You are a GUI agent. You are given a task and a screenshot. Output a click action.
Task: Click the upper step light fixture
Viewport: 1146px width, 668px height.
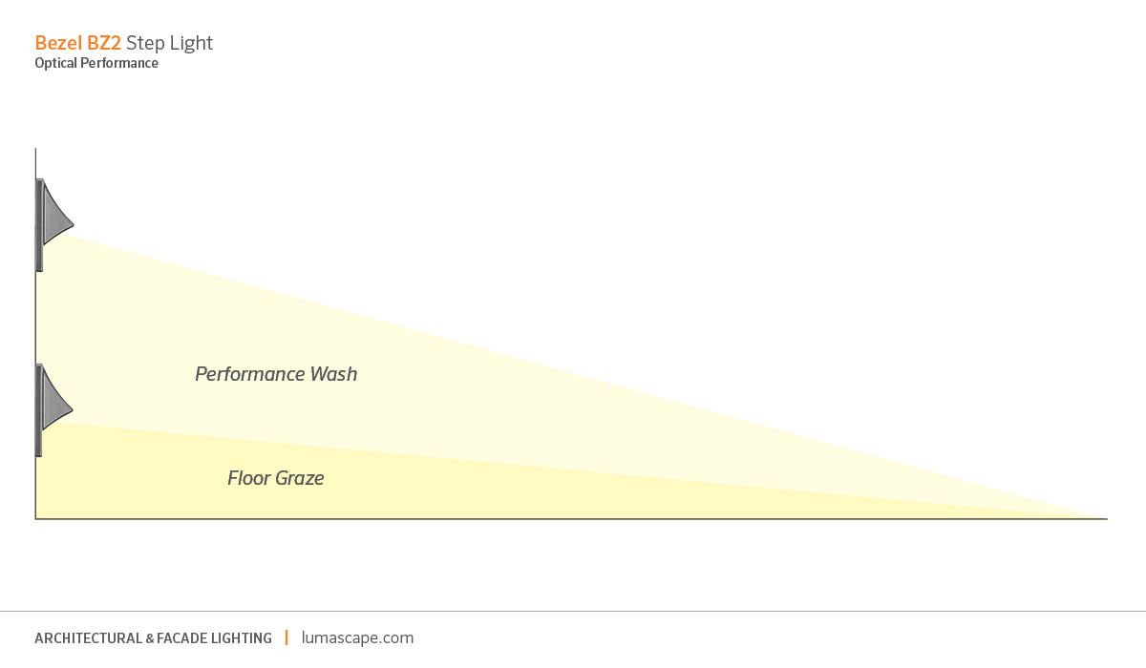[54, 224]
